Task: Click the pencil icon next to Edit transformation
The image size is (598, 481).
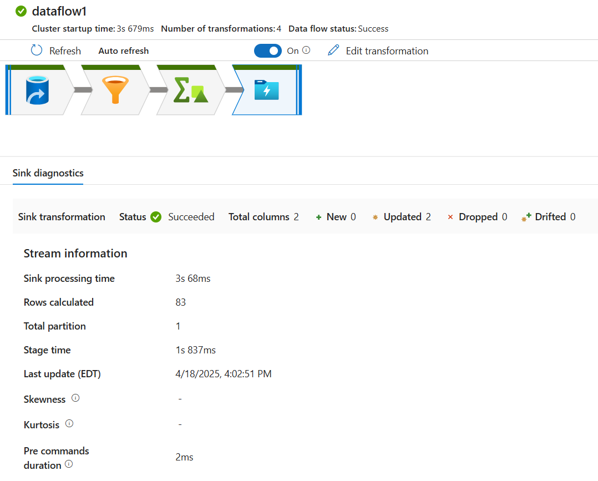Action: (x=332, y=50)
